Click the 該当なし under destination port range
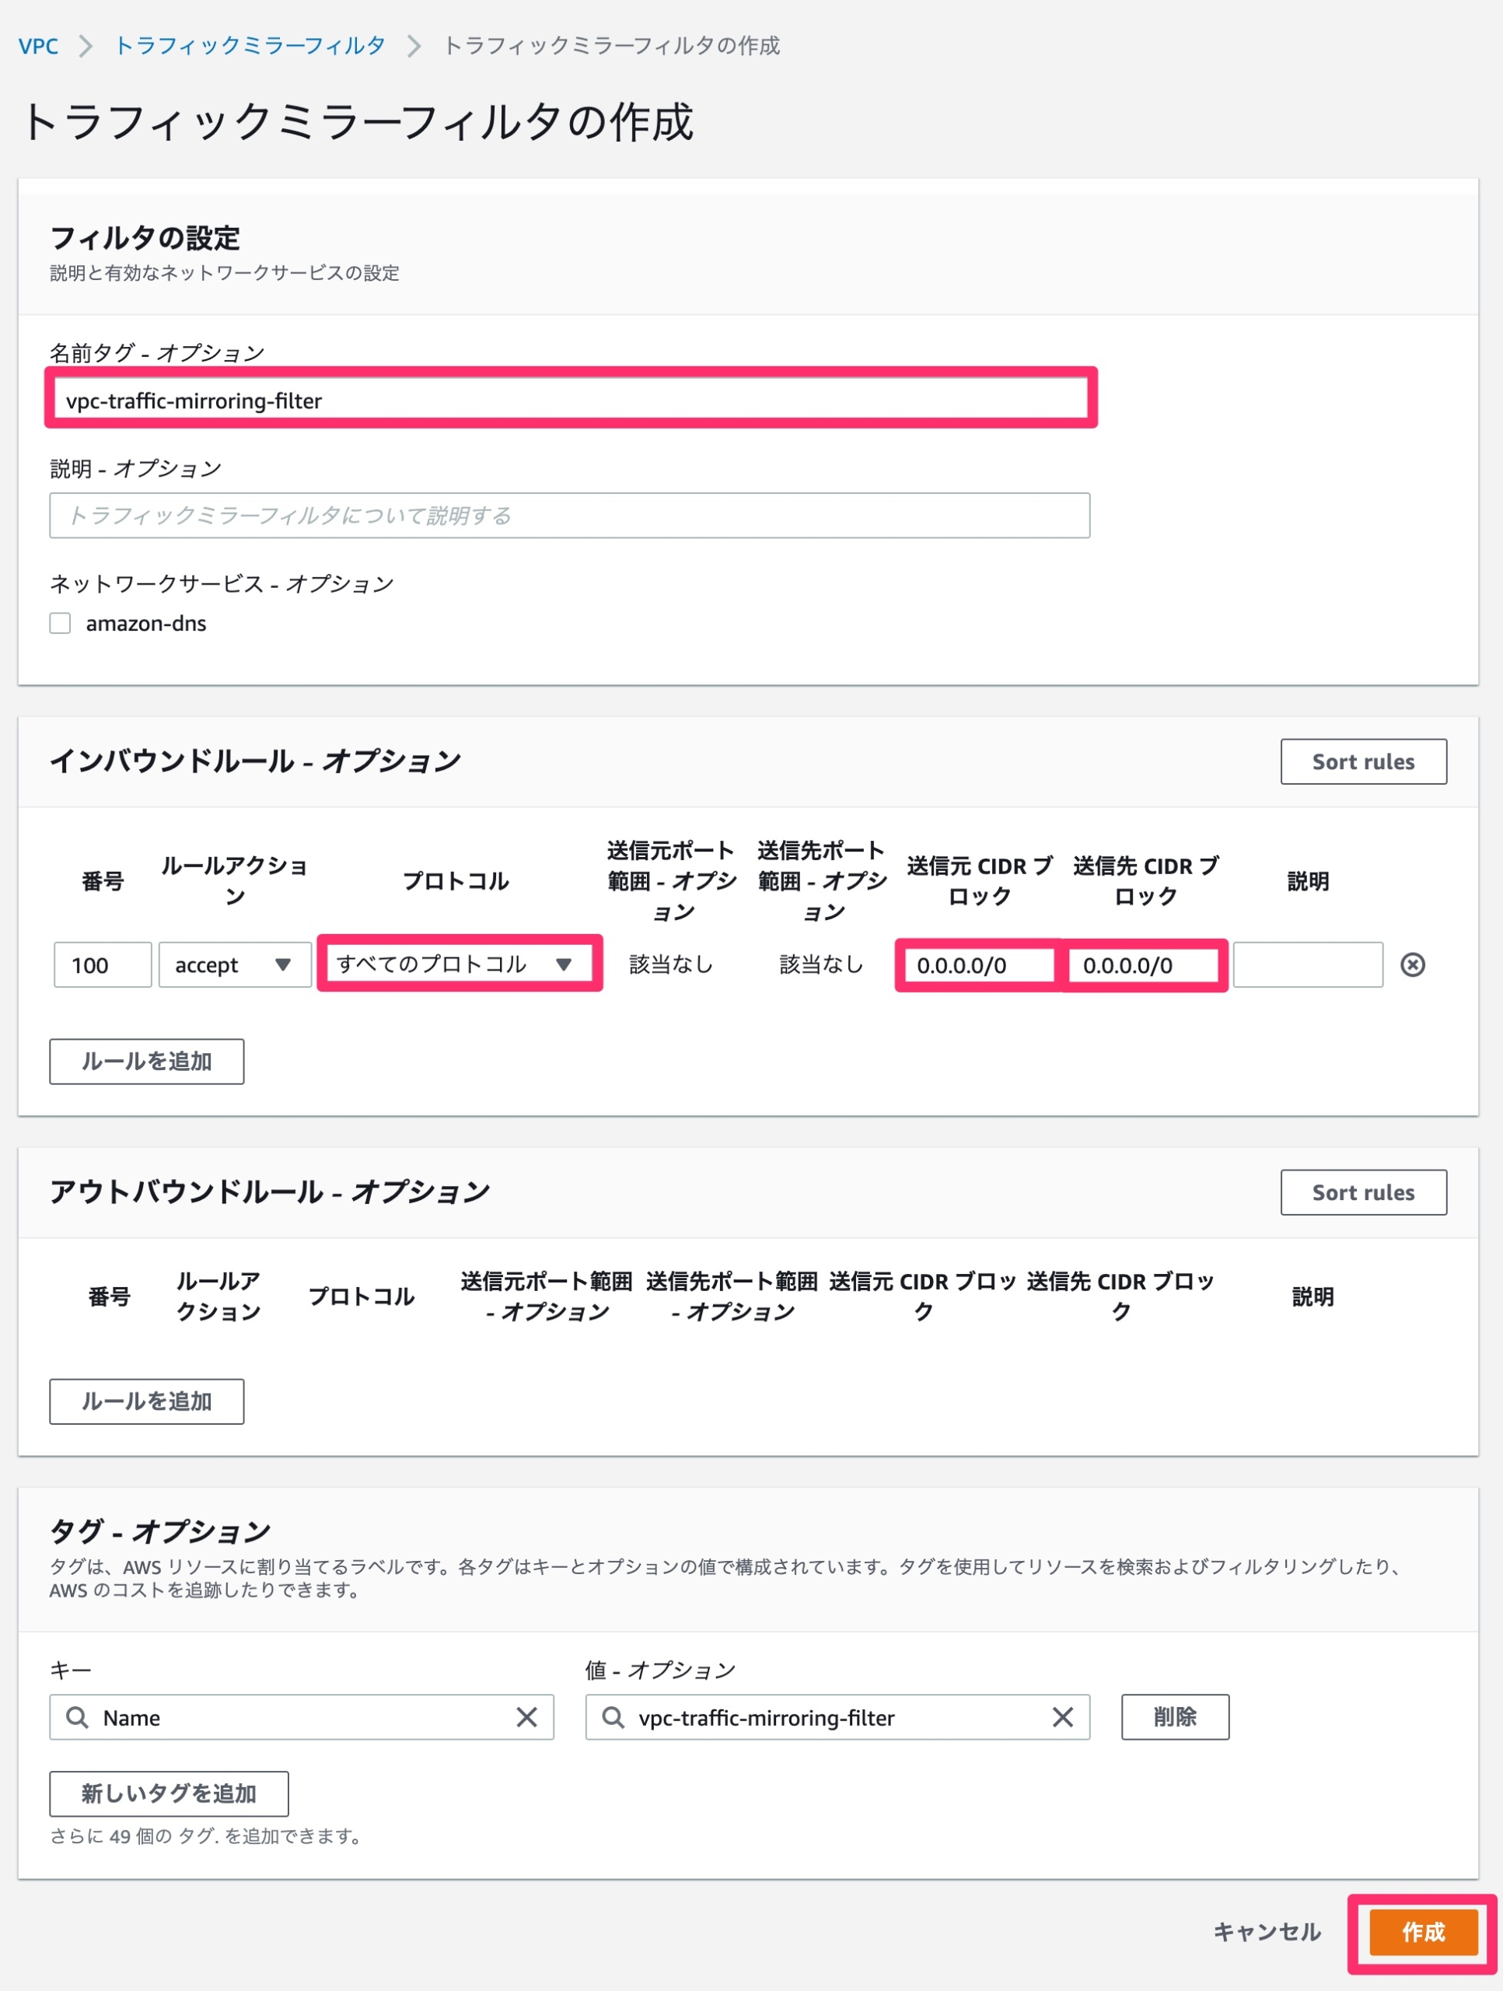Screen dimensions: 1503x1991 822,965
